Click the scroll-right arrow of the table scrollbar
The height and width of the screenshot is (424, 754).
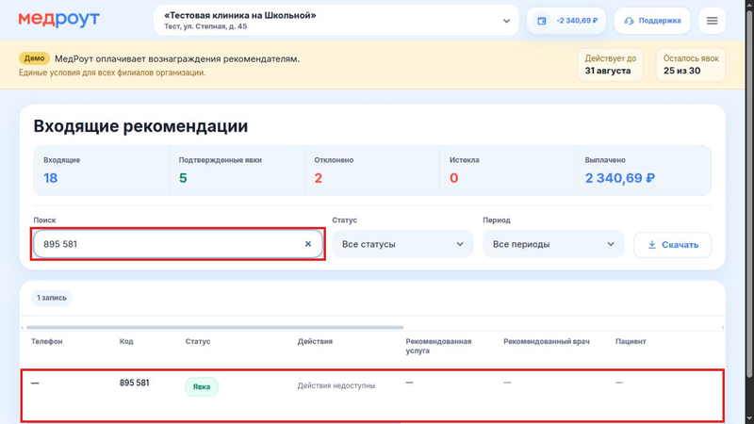click(722, 327)
